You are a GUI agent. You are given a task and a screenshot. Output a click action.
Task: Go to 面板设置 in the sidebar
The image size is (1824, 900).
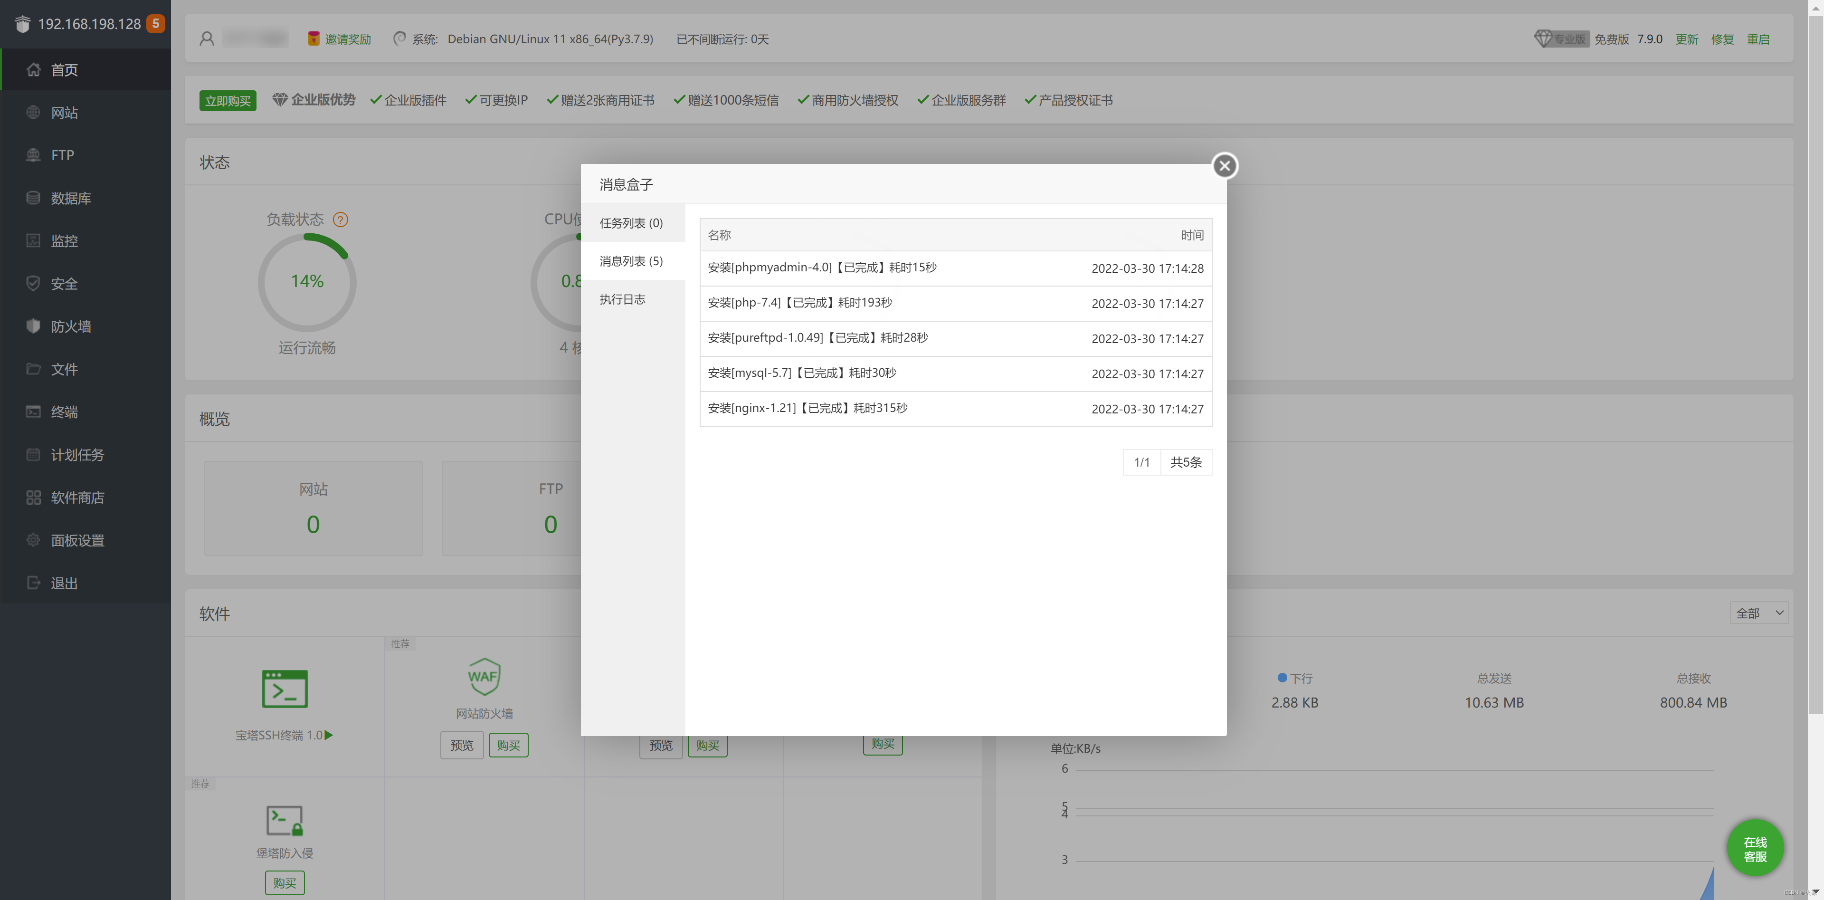[x=85, y=540]
